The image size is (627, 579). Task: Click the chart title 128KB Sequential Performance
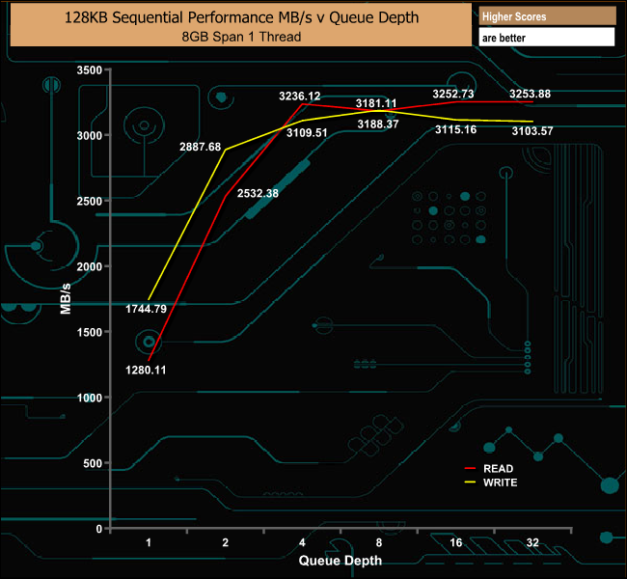241,17
